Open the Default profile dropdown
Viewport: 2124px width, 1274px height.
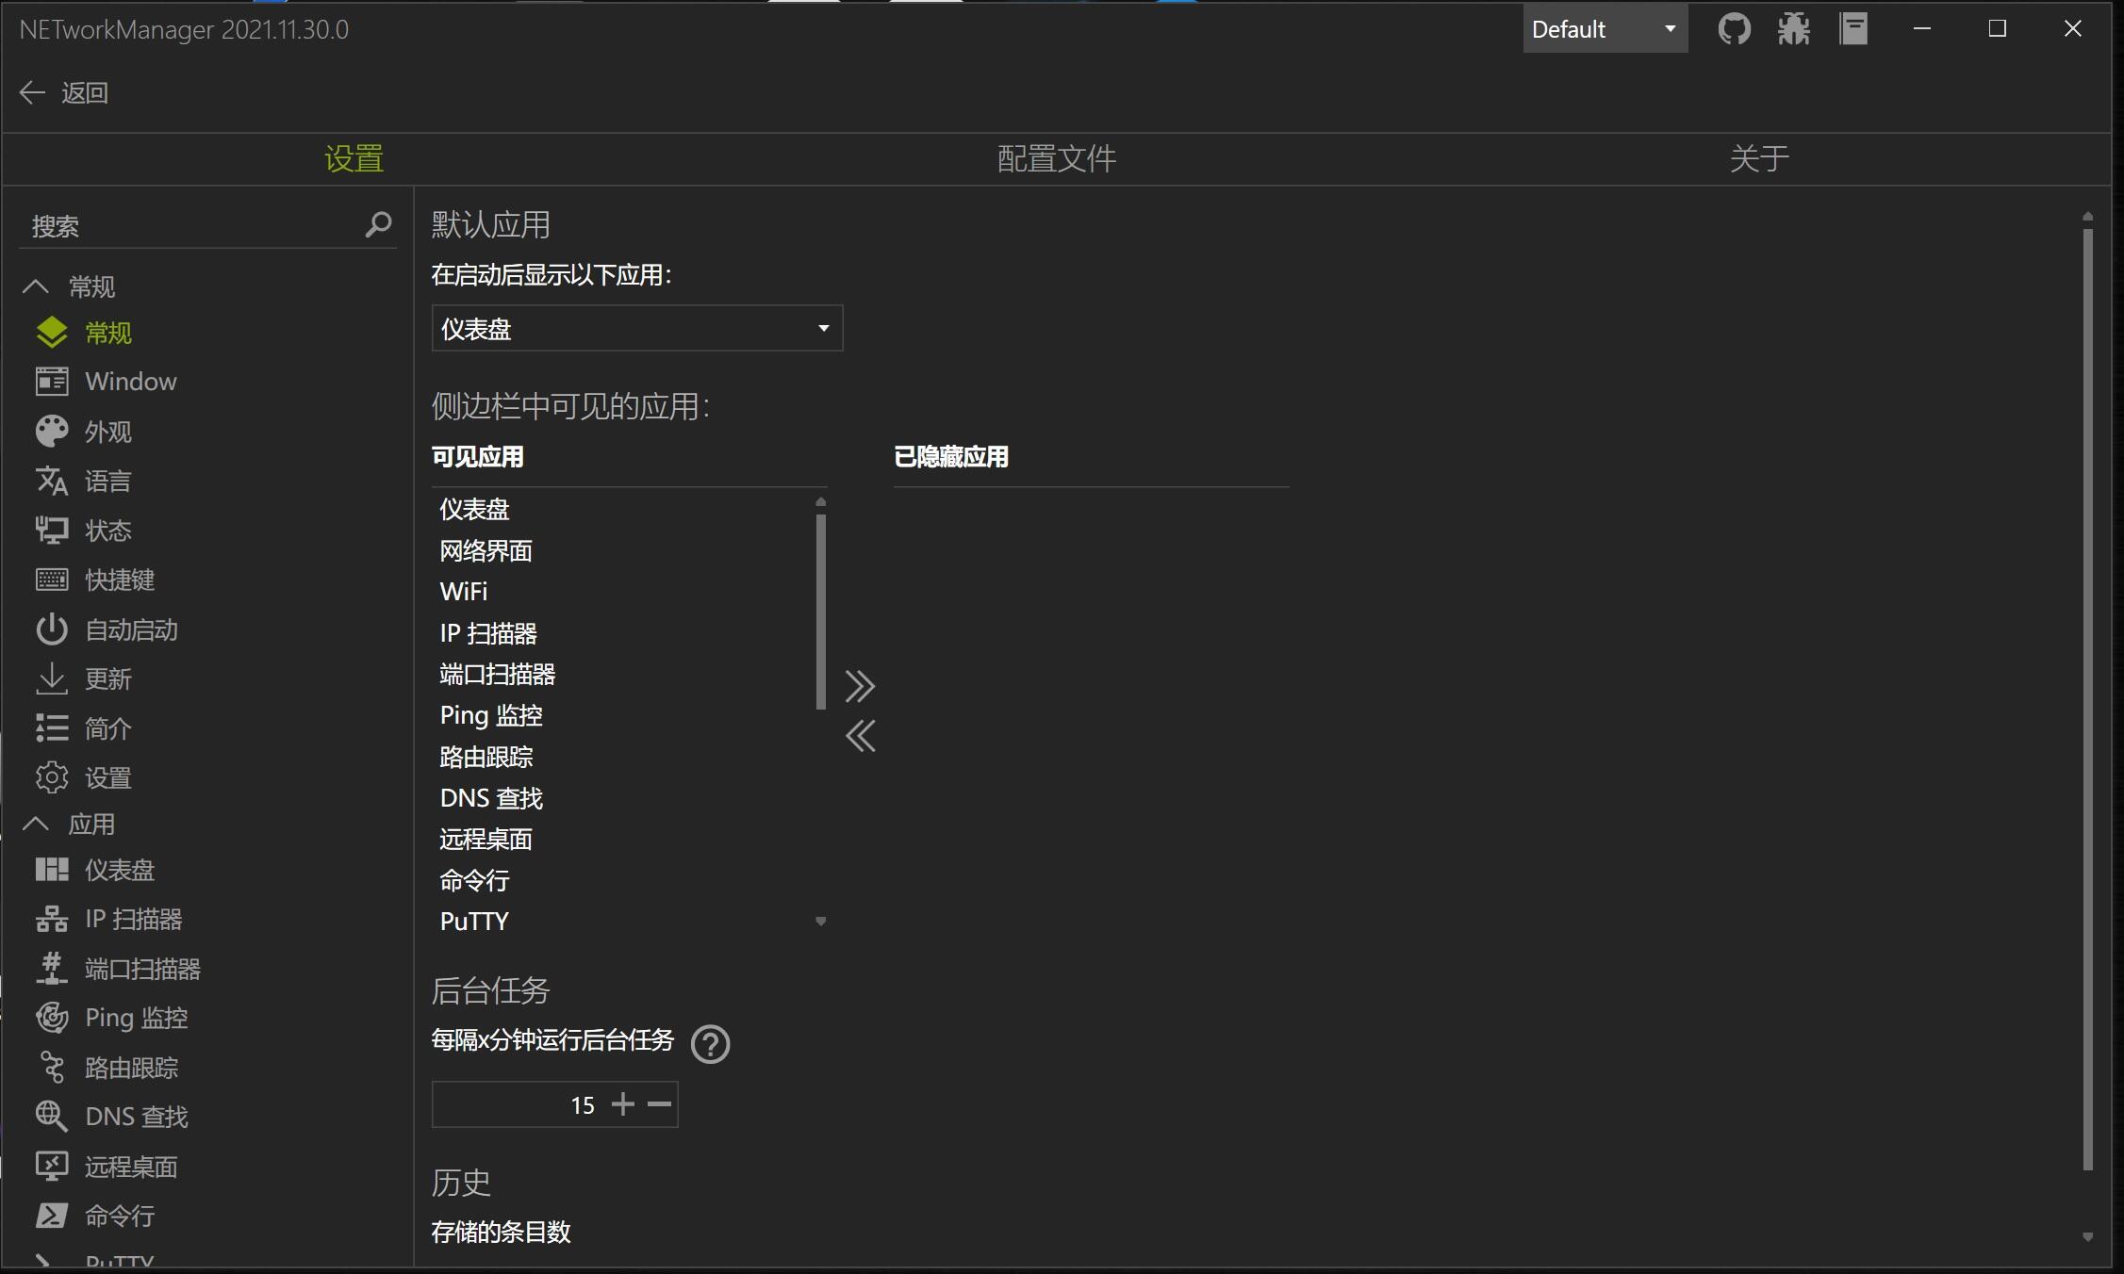click(1605, 29)
